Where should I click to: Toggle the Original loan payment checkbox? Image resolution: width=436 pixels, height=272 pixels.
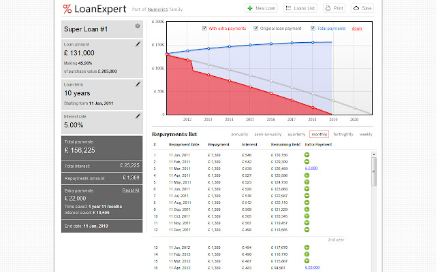(x=256, y=28)
